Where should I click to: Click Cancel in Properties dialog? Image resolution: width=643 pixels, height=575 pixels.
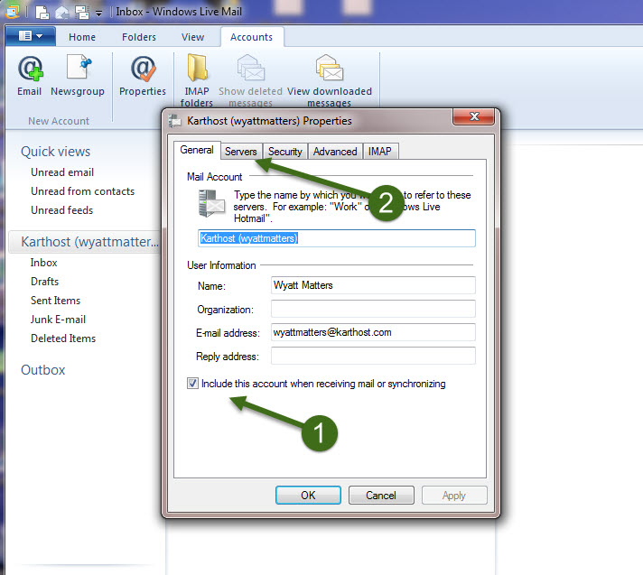[381, 496]
